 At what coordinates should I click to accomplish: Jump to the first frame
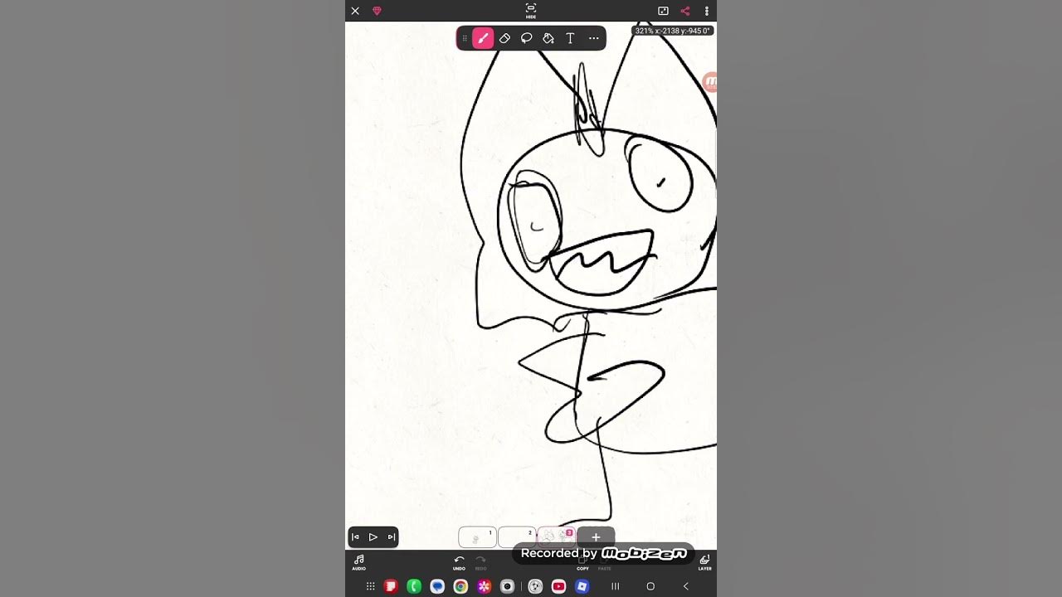tap(356, 537)
